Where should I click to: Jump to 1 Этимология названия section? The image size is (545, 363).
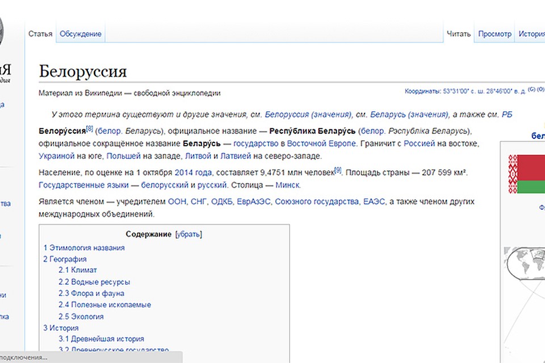click(84, 248)
